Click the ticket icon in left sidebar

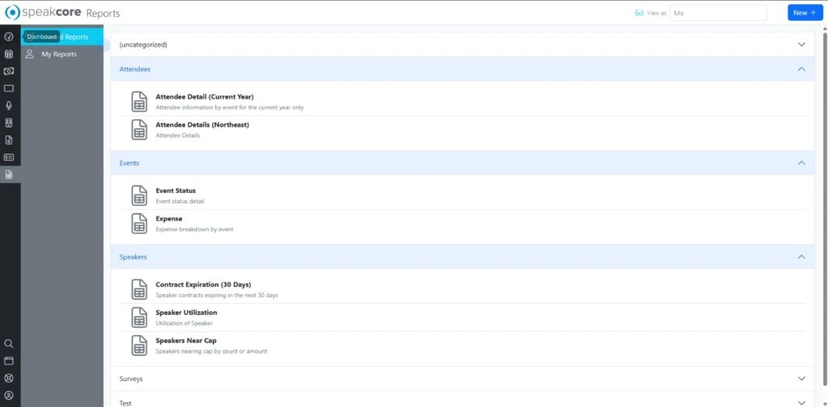coord(9,88)
